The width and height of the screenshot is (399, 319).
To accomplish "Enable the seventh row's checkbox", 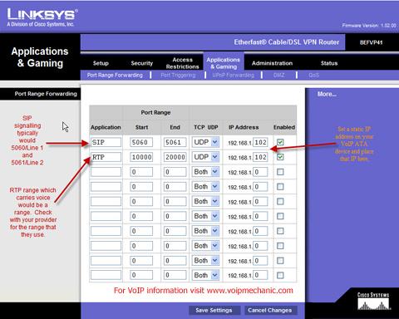I will pyautogui.click(x=280, y=231).
